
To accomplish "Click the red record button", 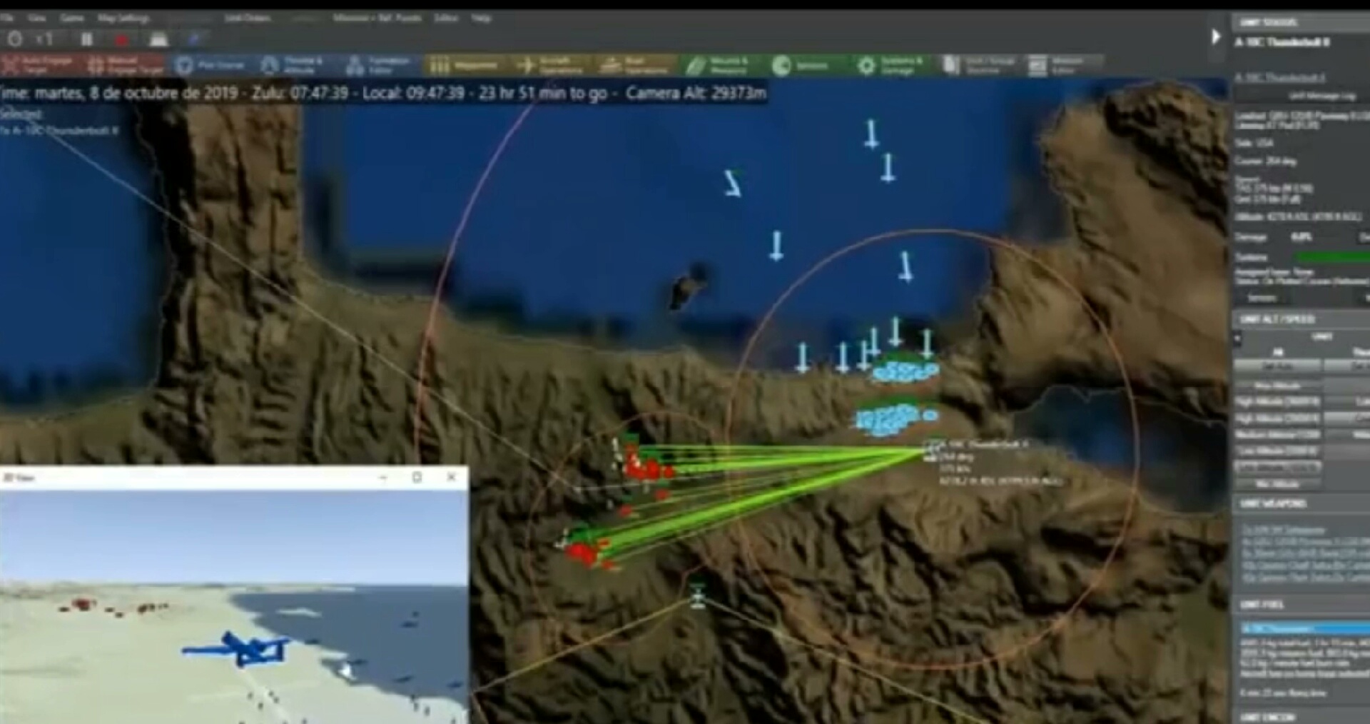I will pos(122,40).
